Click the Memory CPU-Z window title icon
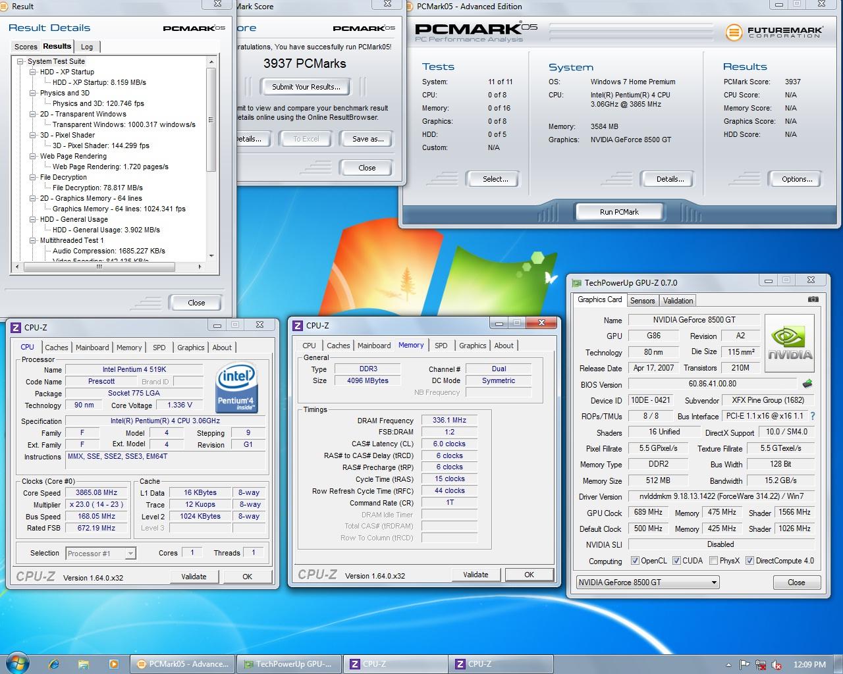Viewport: 843px width, 674px height. [298, 325]
